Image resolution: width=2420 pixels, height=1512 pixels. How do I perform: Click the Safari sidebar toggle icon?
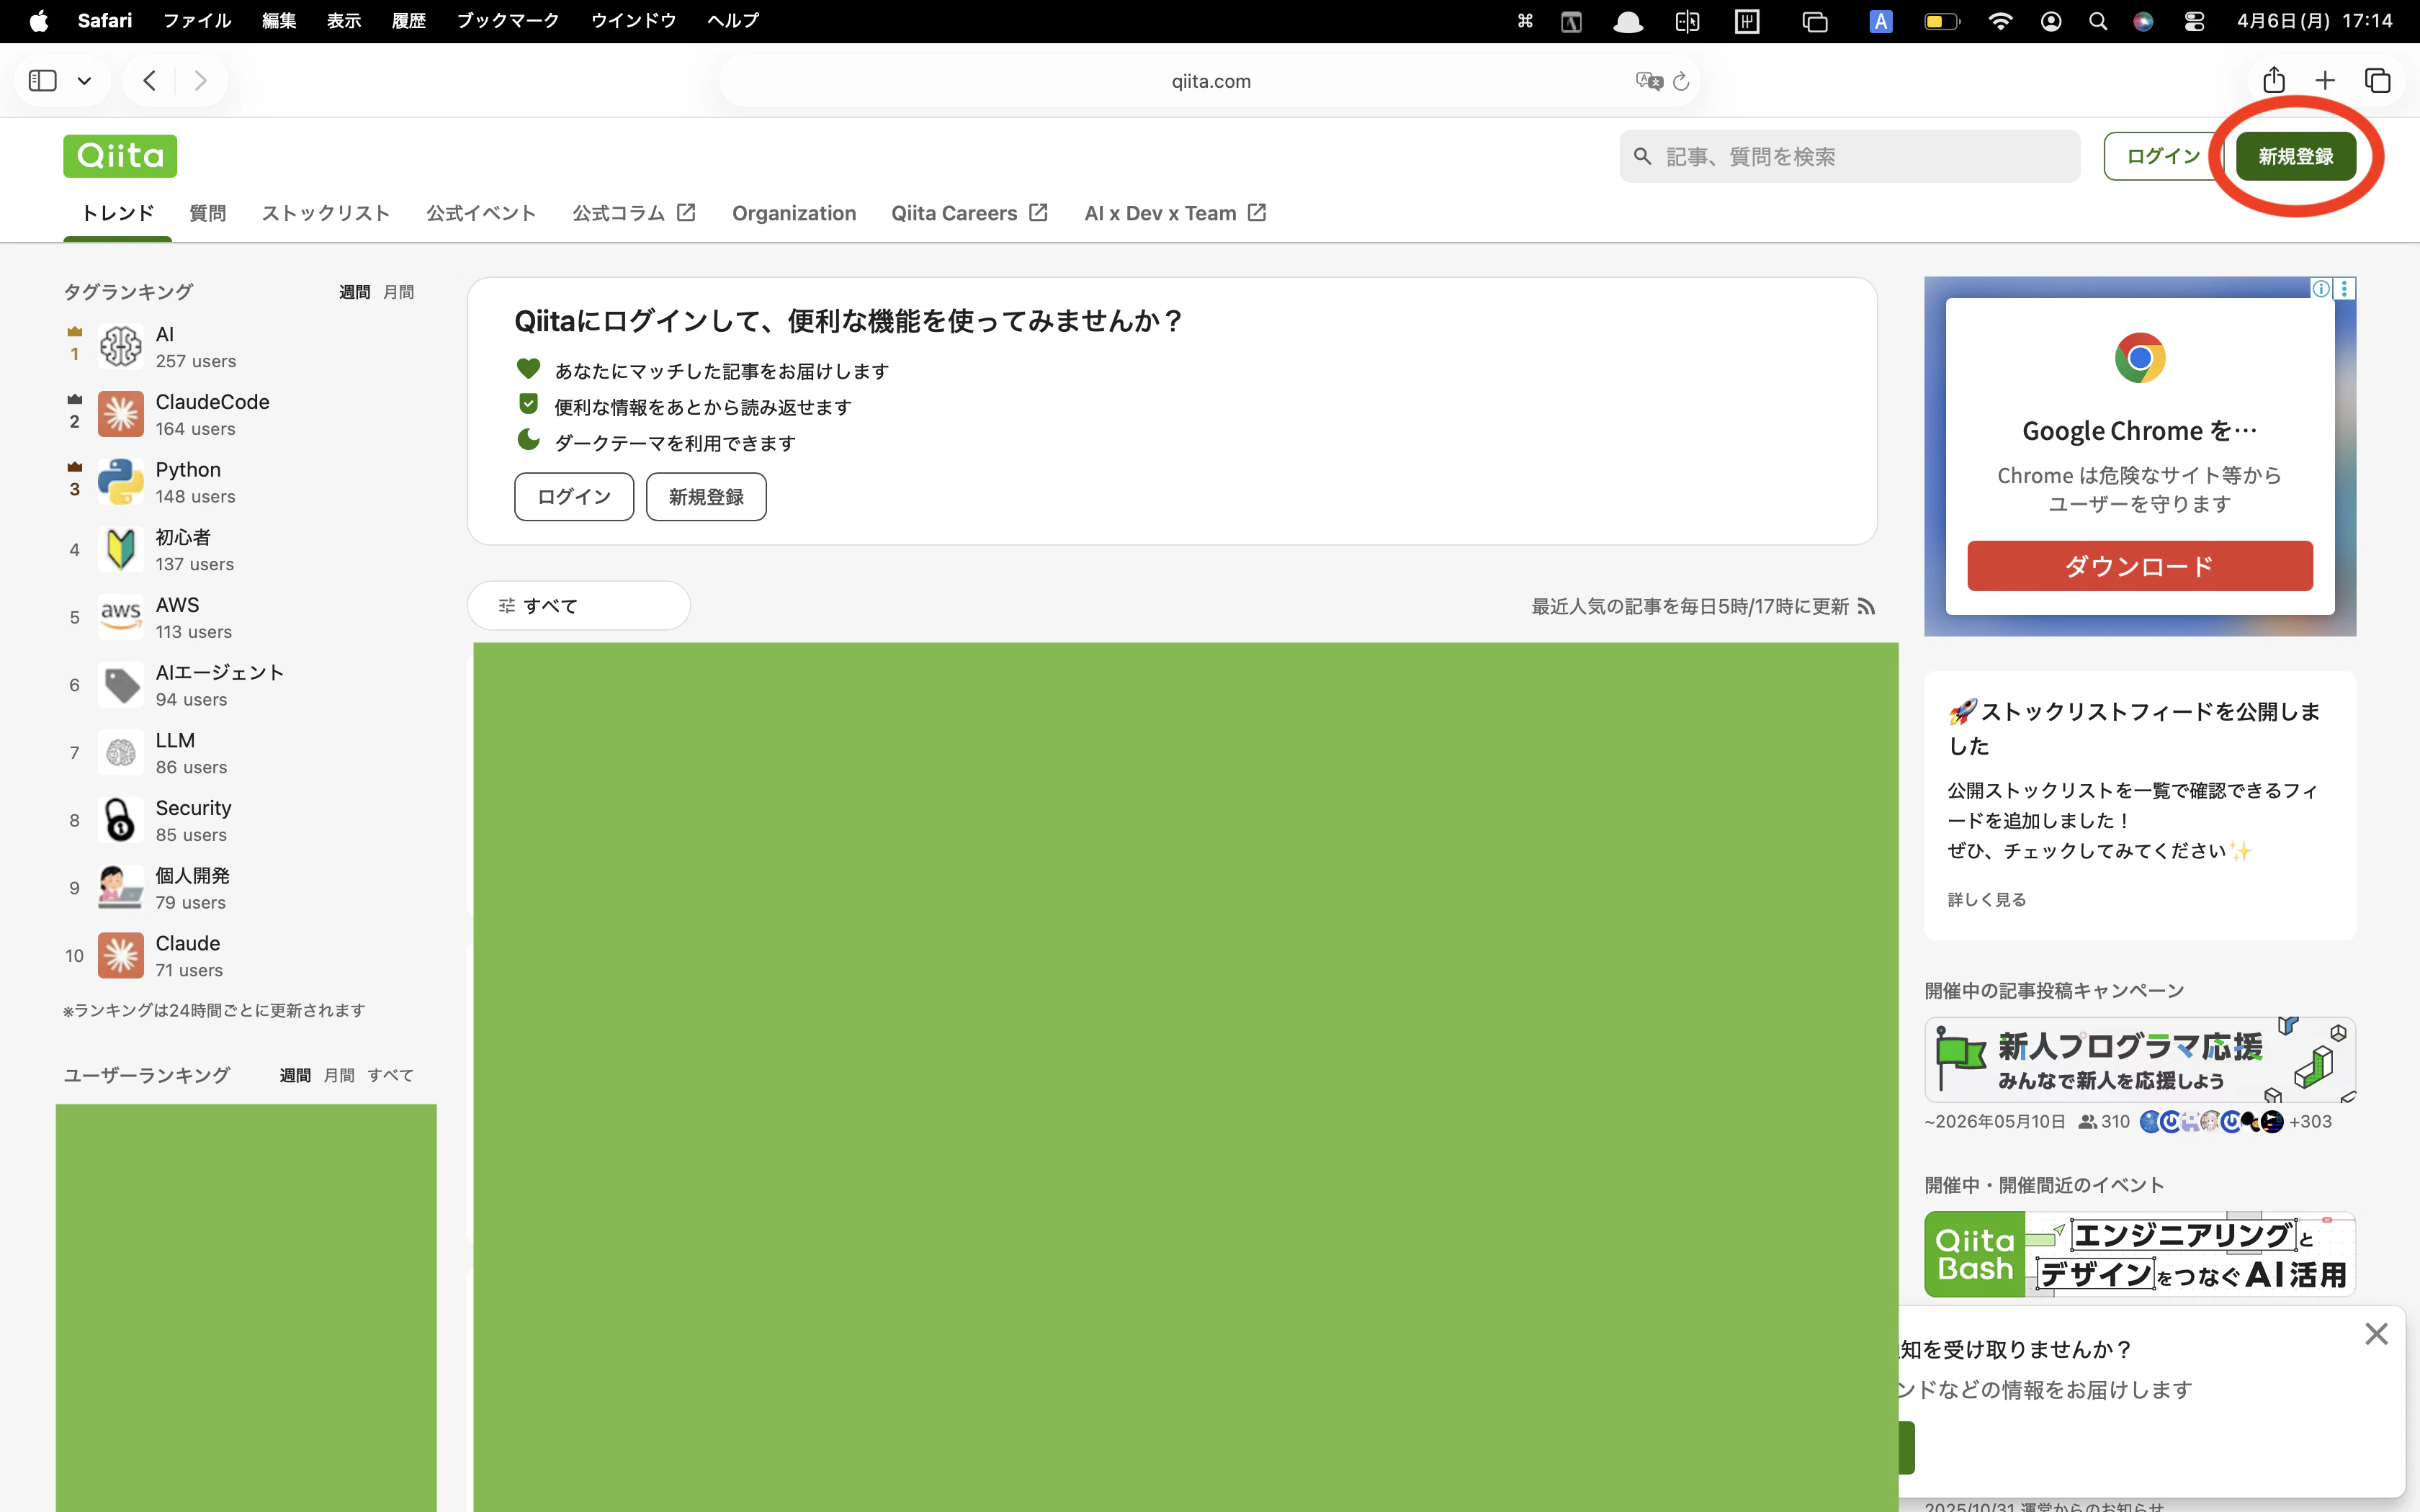click(x=43, y=80)
